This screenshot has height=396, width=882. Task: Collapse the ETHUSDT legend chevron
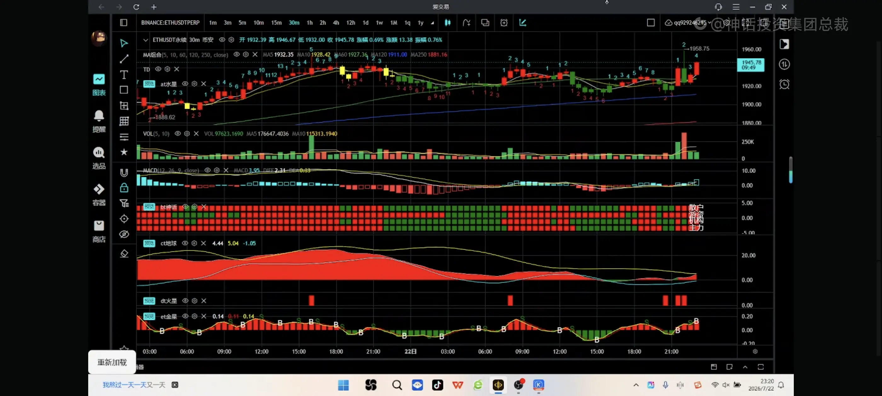(146, 40)
